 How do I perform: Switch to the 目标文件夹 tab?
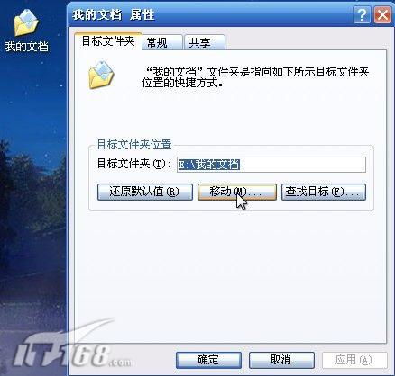point(108,41)
